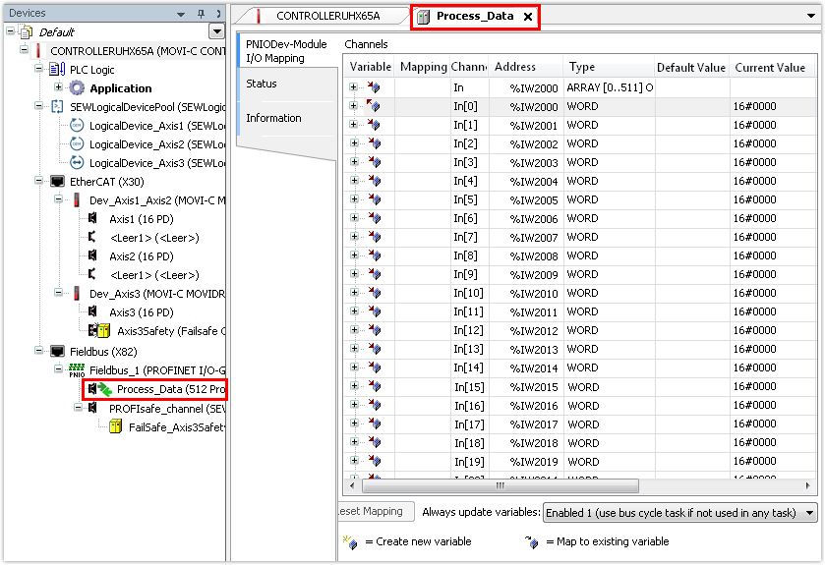This screenshot has width=825, height=565.
Task: Click the Reset Mapping button
Action: (x=370, y=512)
